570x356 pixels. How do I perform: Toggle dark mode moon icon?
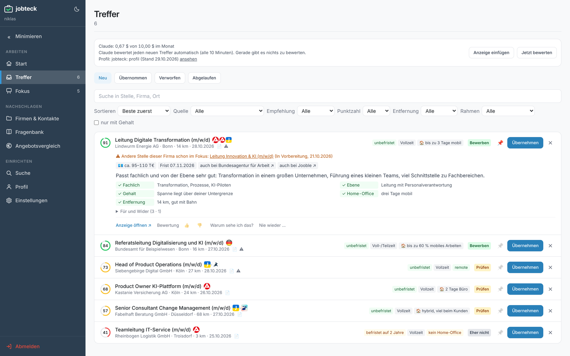point(77,9)
